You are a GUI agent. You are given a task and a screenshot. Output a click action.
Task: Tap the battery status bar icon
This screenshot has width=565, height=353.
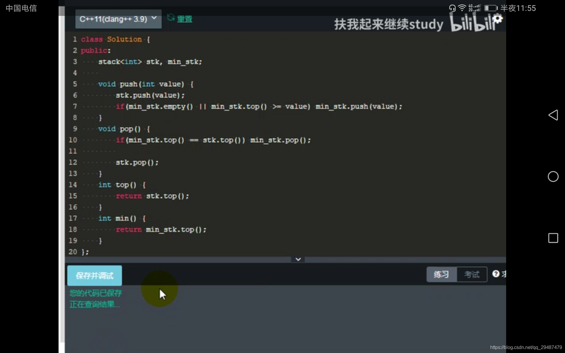(x=491, y=8)
